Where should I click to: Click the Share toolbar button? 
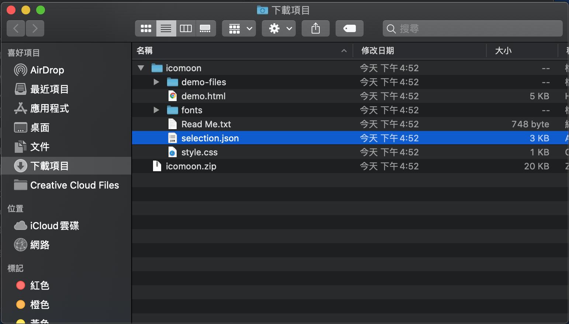click(x=316, y=28)
